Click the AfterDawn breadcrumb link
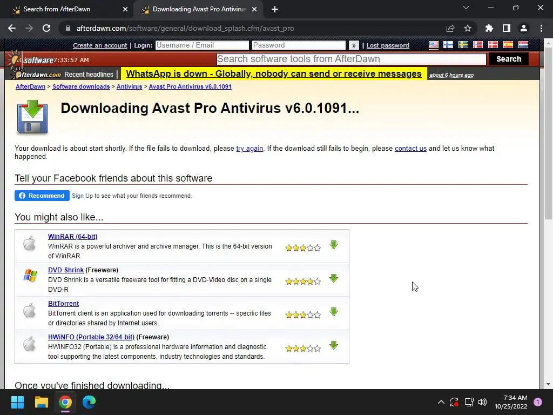Screen dimensions: 553x415 click(x=30, y=86)
